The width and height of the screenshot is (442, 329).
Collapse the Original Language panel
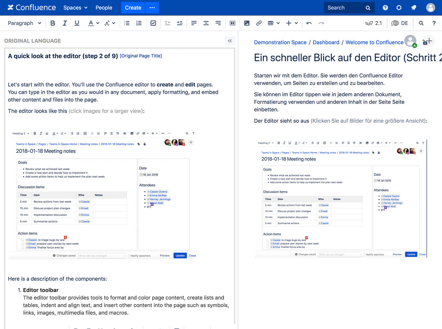pyautogui.click(x=230, y=41)
